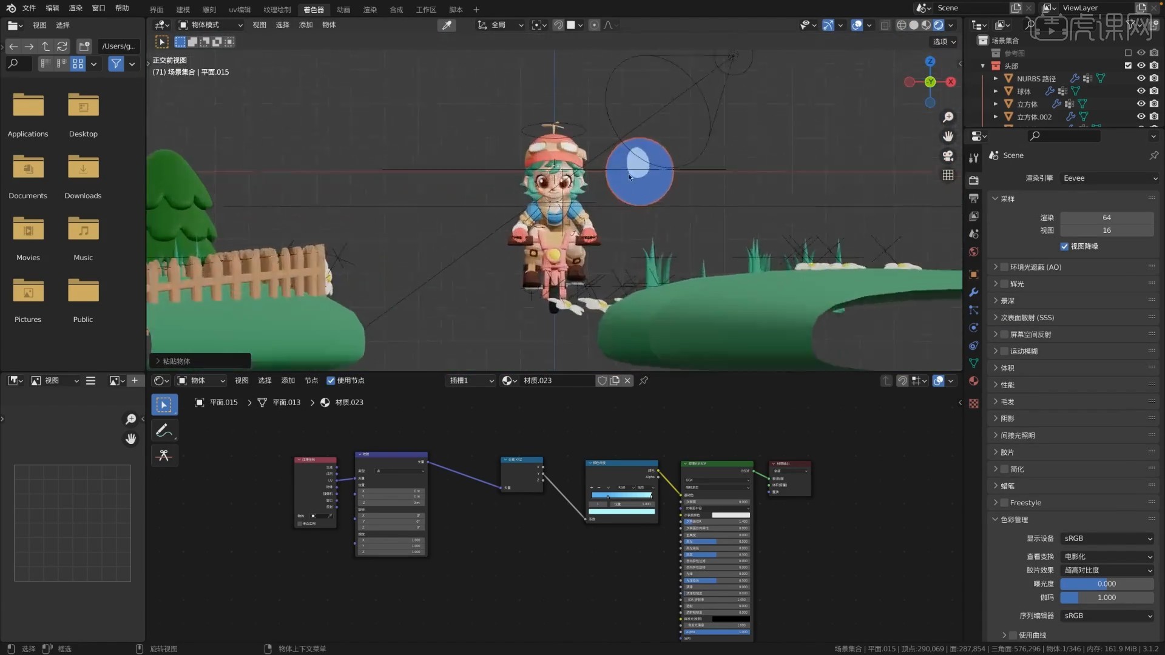Collapse the 头部 collection in outliner

click(x=983, y=65)
